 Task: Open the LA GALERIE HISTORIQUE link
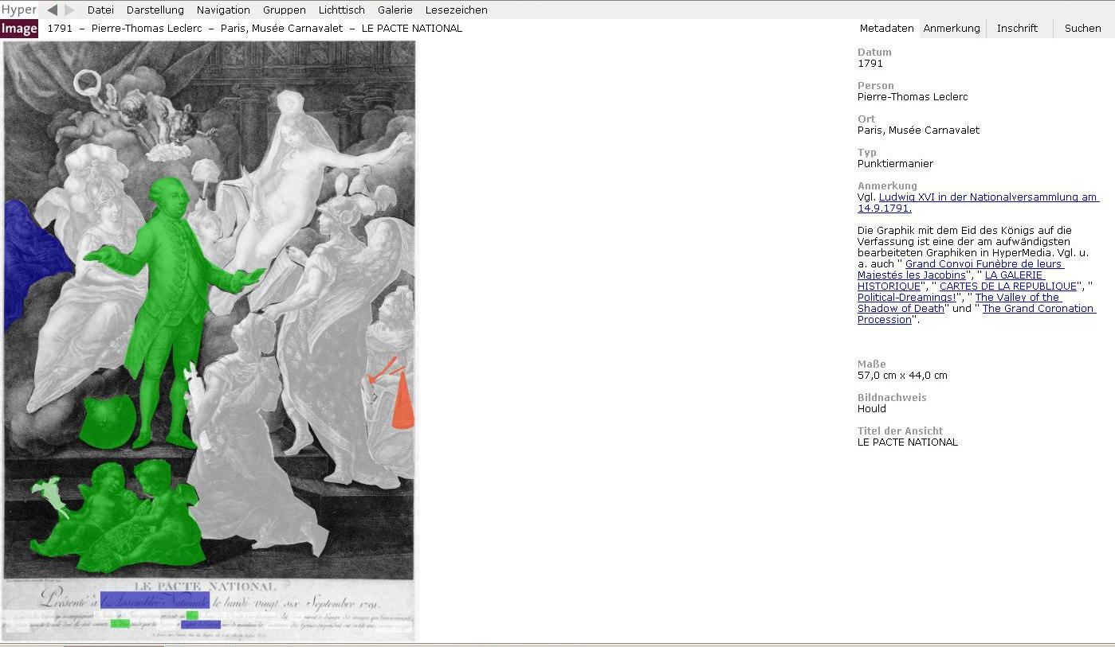[x=1014, y=275]
